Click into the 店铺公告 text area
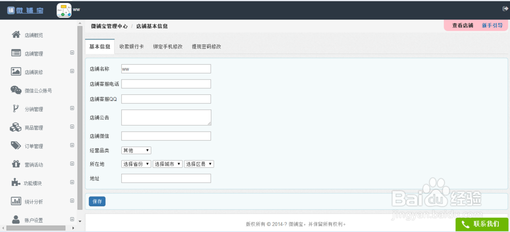510x232 pixels. click(166, 117)
